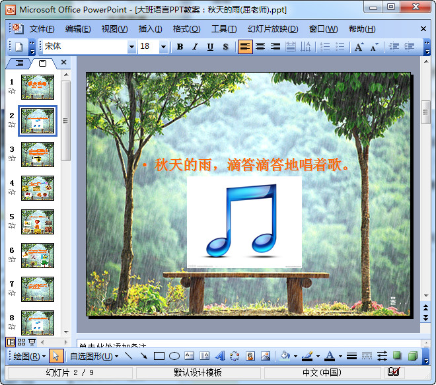Open 编辑(E) menu
The width and height of the screenshot is (436, 385).
pyautogui.click(x=78, y=29)
